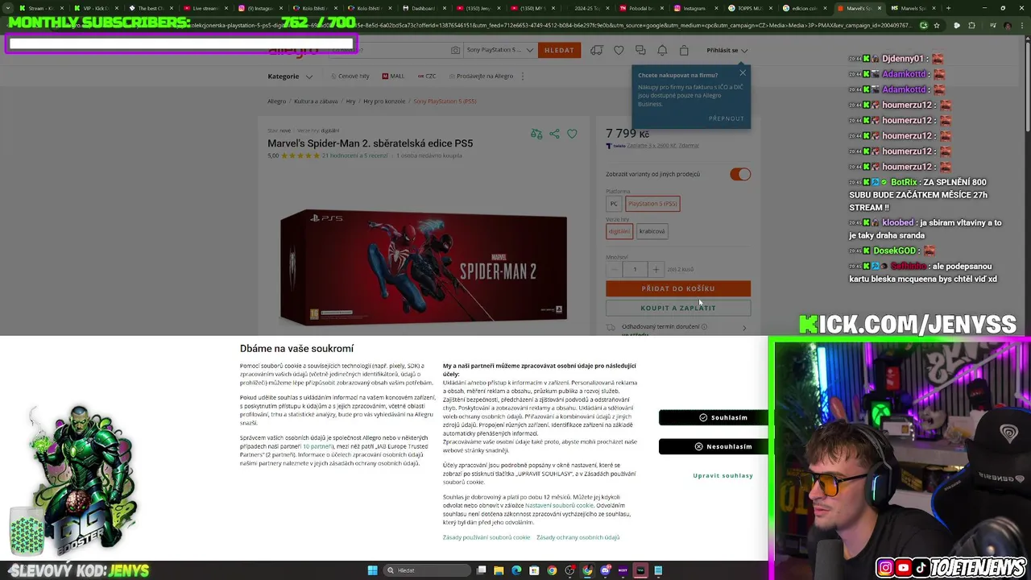Click 'Nastavení souborů cookie' link
The height and width of the screenshot is (580, 1031).
point(559,505)
